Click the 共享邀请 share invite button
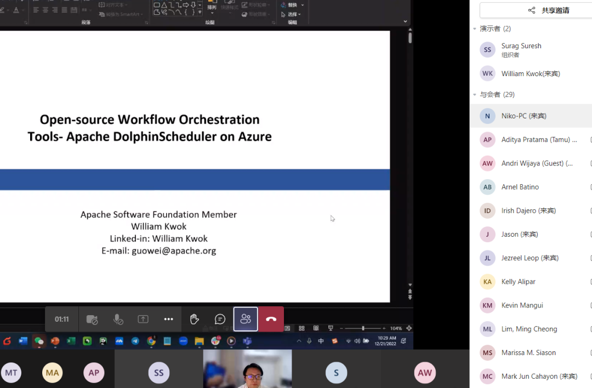Screen dimensions: 592x388 click(x=548, y=10)
